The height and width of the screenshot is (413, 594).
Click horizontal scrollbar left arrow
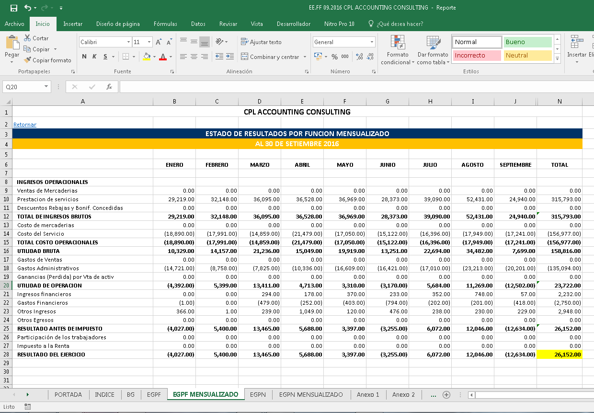coord(472,395)
